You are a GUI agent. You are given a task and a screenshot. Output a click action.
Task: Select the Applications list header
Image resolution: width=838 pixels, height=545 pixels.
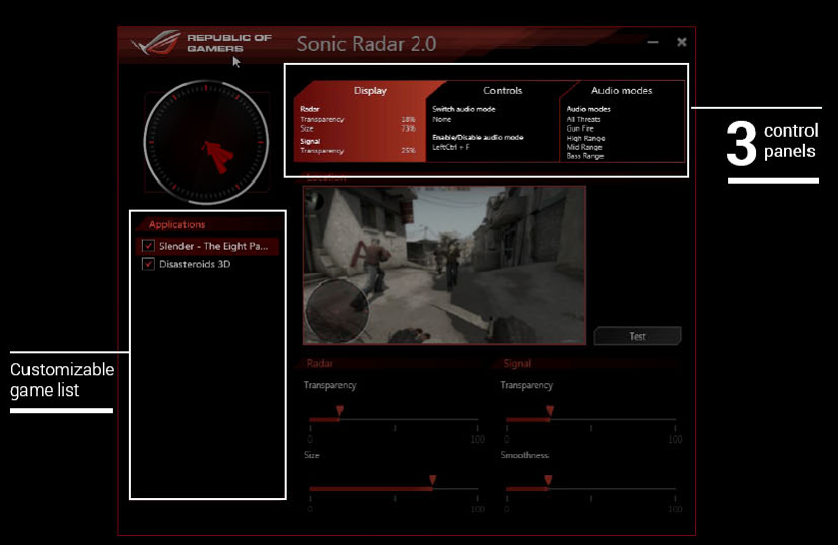(177, 224)
